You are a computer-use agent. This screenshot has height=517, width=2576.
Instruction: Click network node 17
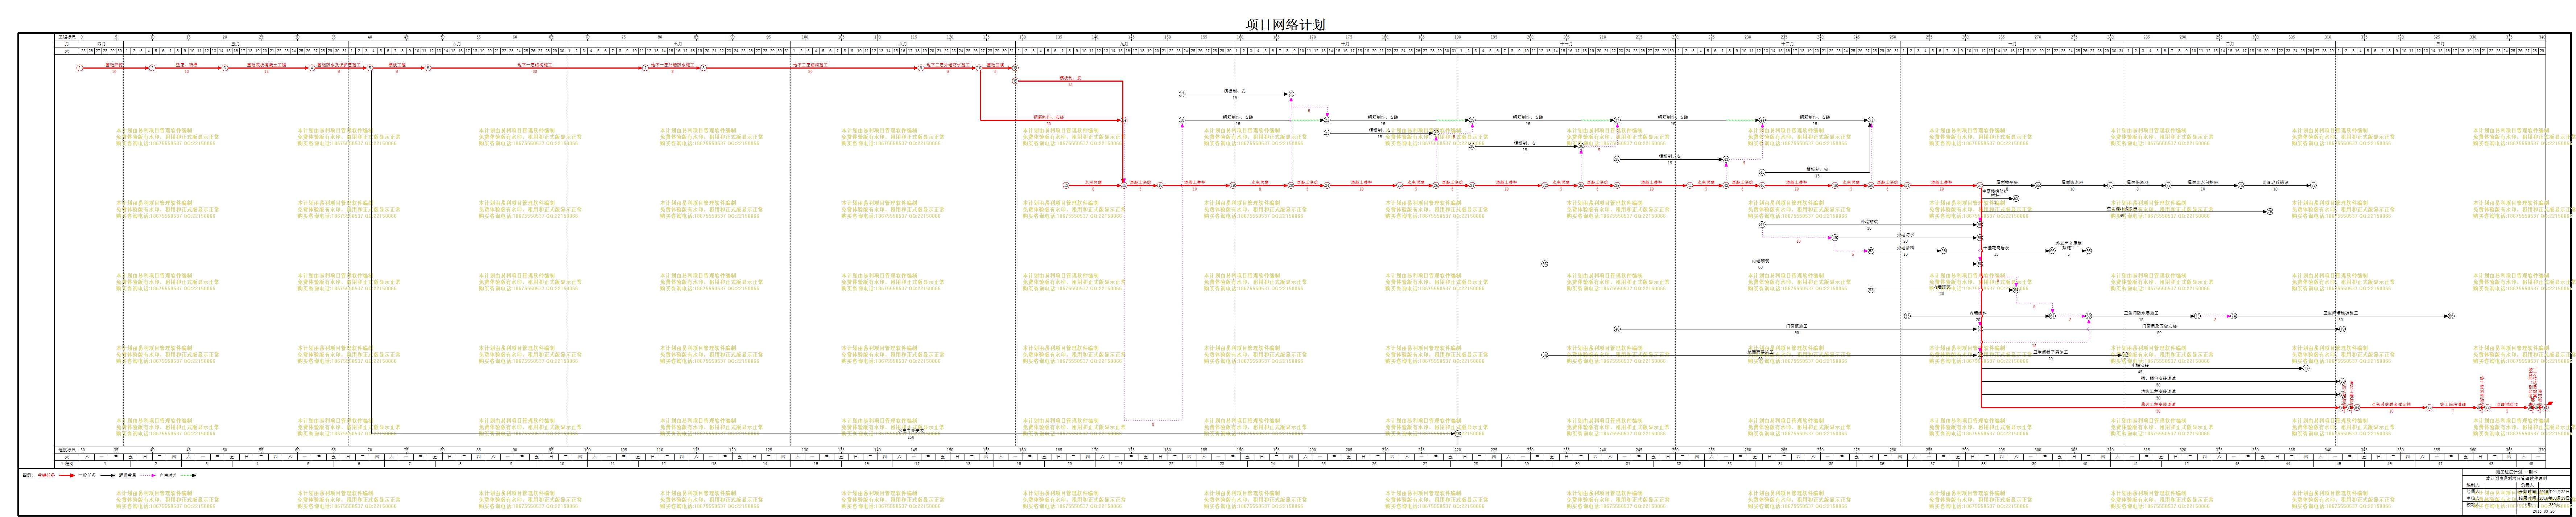(x=1182, y=94)
